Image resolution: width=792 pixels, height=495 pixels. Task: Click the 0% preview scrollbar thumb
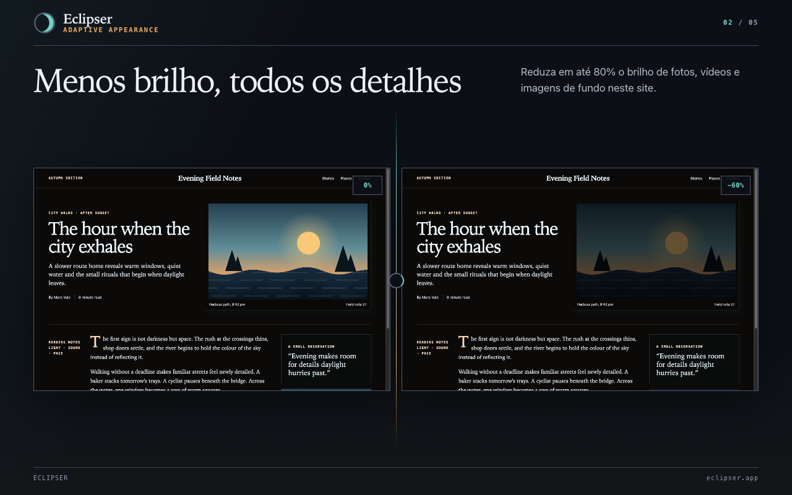coord(388,247)
